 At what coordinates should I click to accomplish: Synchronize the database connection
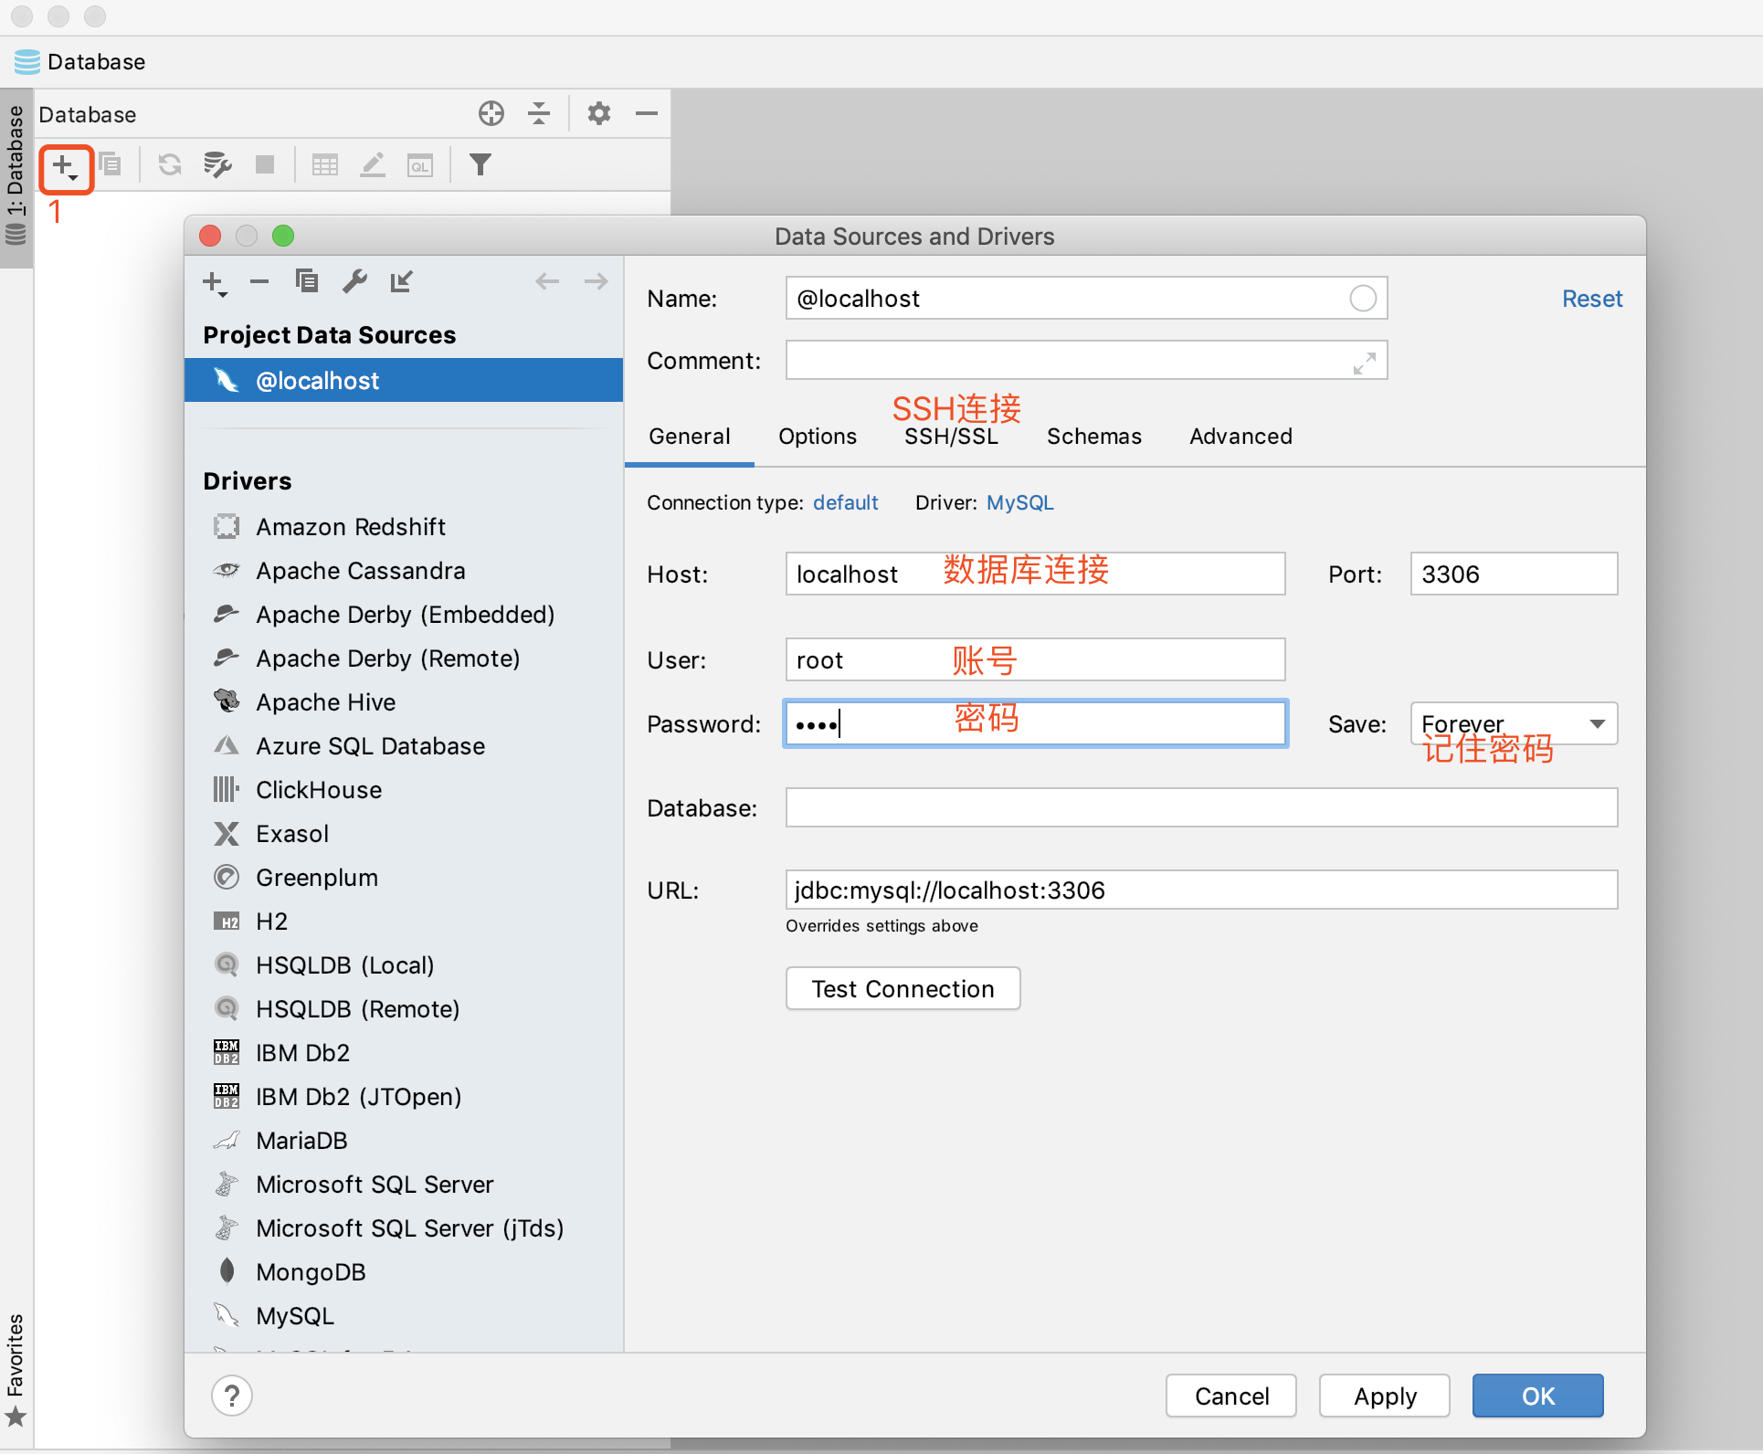168,165
